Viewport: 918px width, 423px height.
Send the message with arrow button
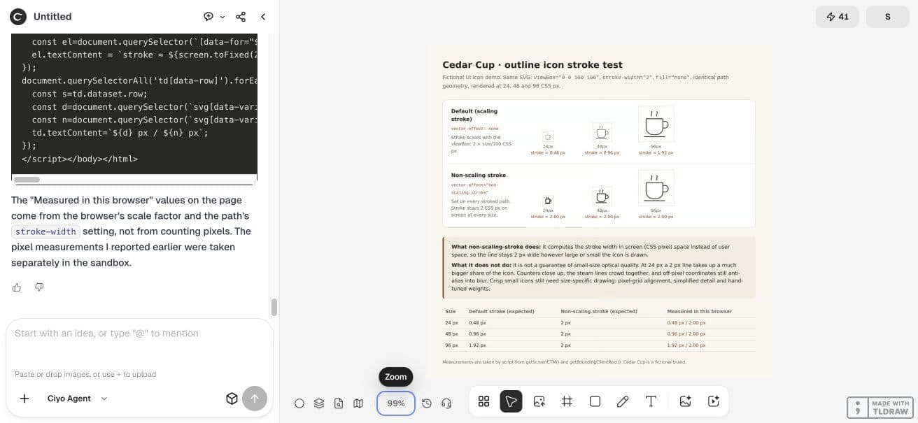tap(255, 399)
